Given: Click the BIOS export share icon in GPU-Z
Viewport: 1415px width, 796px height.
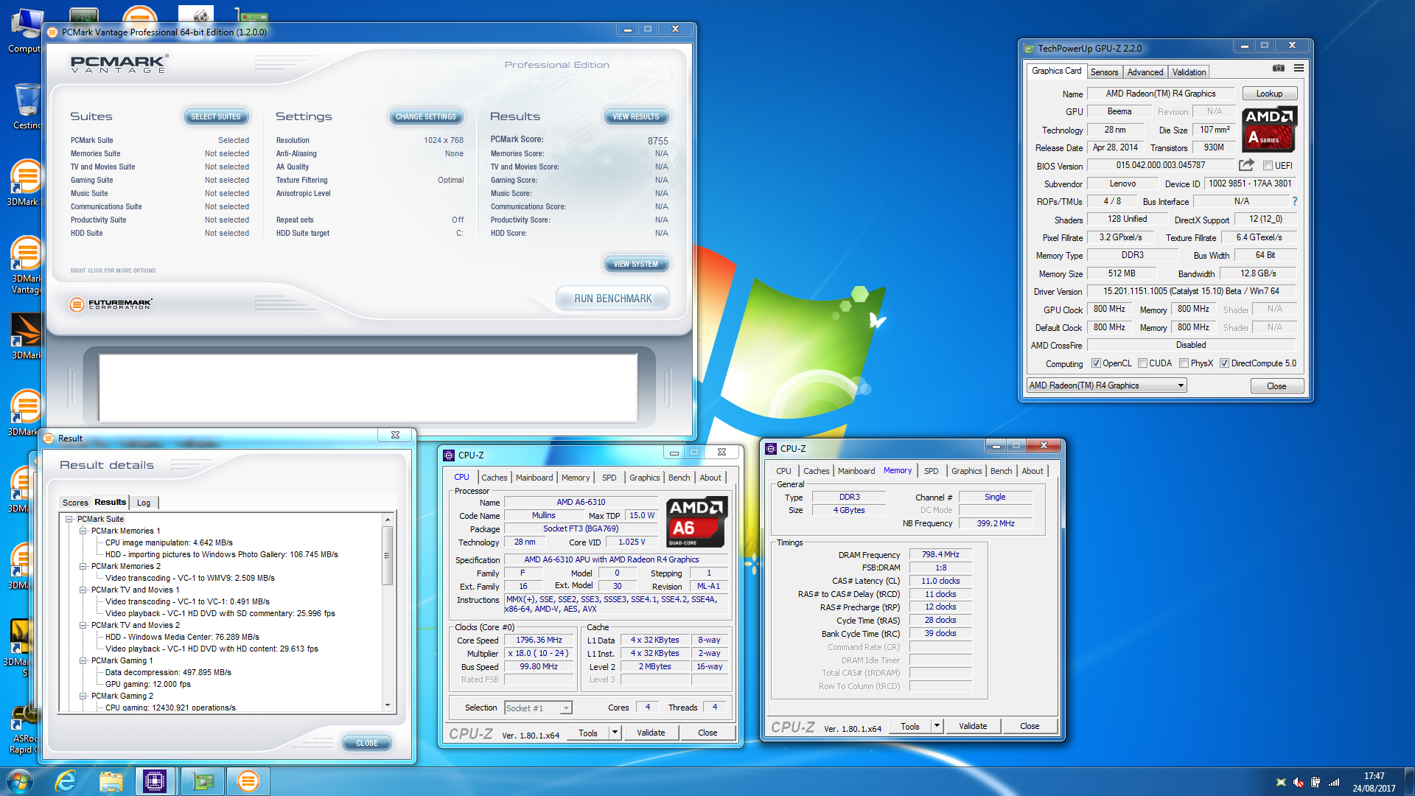Looking at the screenshot, I should [x=1246, y=165].
